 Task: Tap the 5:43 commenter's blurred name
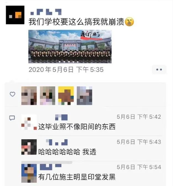(x=57, y=142)
